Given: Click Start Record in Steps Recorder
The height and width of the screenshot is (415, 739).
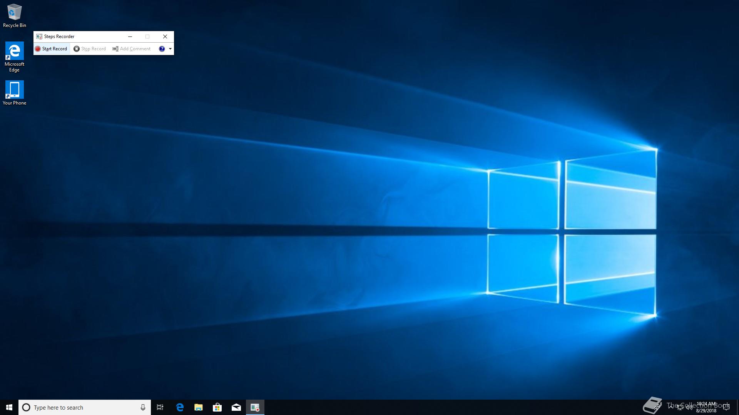Looking at the screenshot, I should 51,49.
